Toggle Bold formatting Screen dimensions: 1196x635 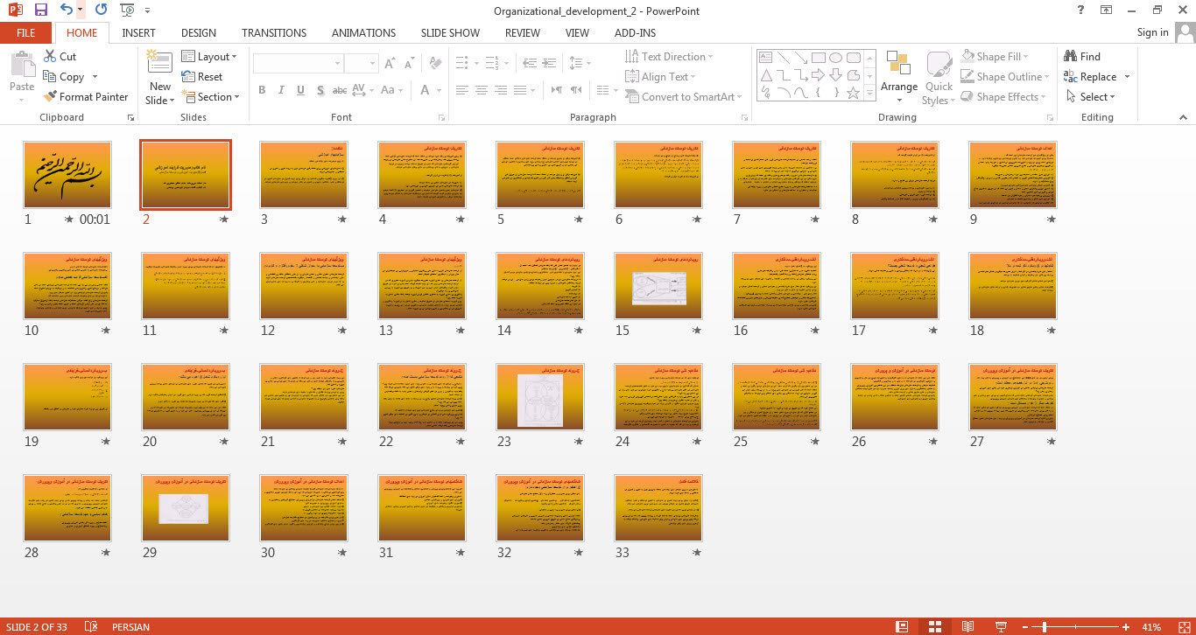tap(262, 90)
